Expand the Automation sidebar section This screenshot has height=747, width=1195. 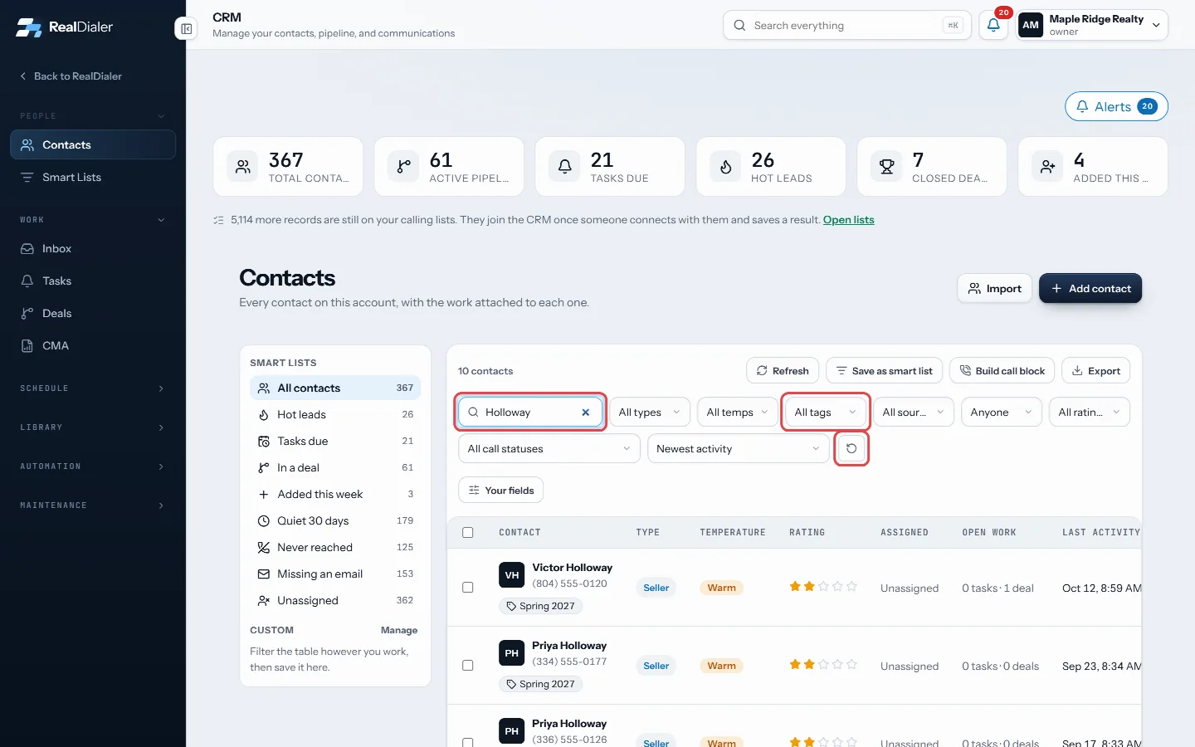click(x=93, y=466)
